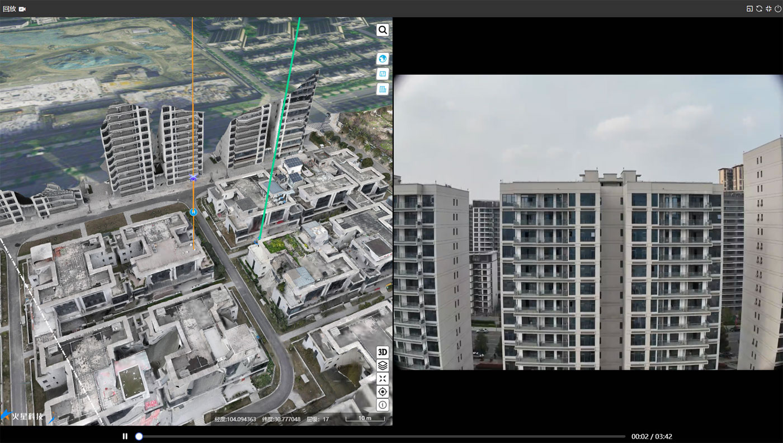This screenshot has height=443, width=783.
Task: Click the drone marker on orange line
Action: (194, 178)
